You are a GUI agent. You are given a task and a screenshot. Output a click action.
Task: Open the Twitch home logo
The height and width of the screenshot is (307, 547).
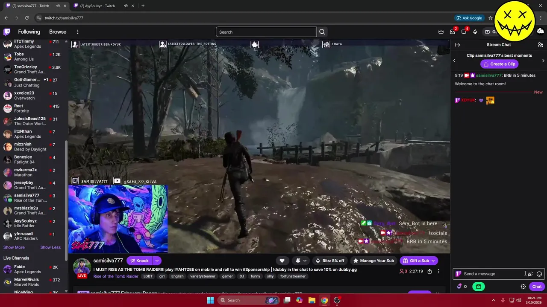point(7,32)
